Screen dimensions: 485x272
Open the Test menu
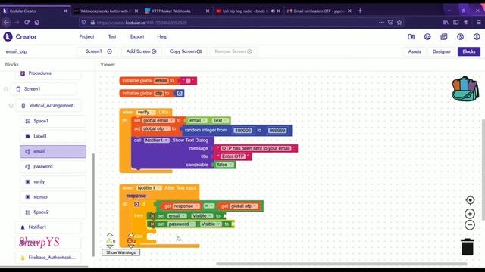(x=112, y=37)
